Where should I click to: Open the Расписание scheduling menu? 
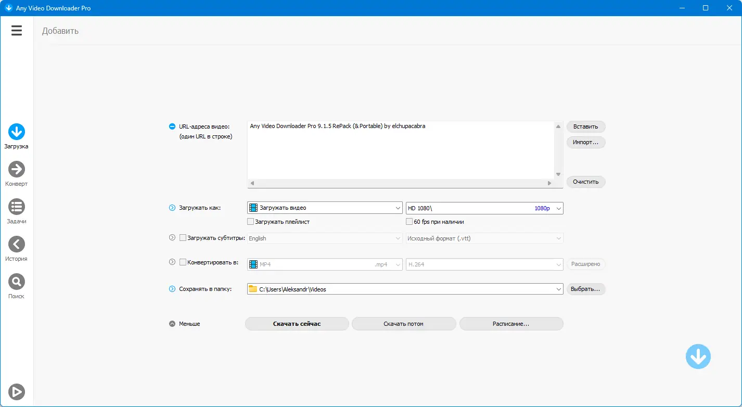pos(511,323)
